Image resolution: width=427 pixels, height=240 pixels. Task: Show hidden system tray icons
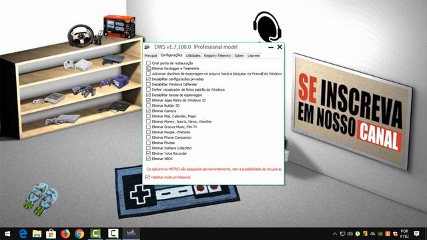(x=335, y=234)
